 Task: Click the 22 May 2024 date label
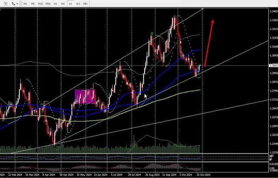(84, 175)
